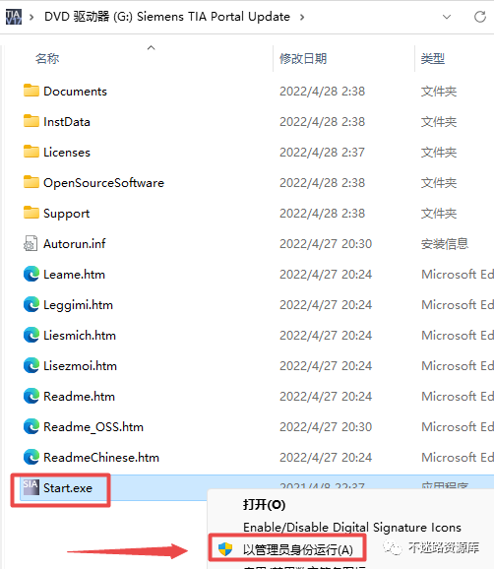The image size is (494, 569).
Task: Click the Edge icon beside Leame.htm
Action: [x=31, y=274]
